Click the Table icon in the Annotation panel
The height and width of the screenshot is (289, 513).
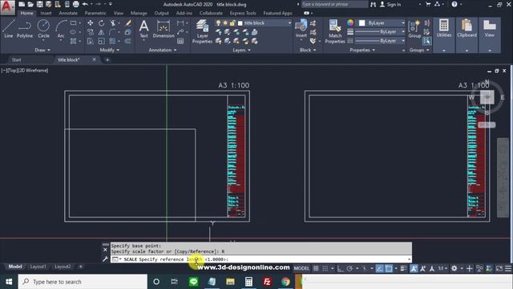pyautogui.click(x=180, y=41)
